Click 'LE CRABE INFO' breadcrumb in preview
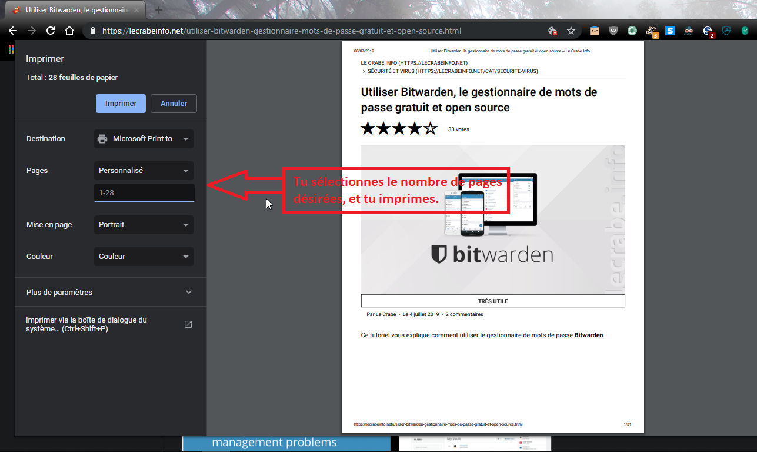 pyautogui.click(x=415, y=63)
